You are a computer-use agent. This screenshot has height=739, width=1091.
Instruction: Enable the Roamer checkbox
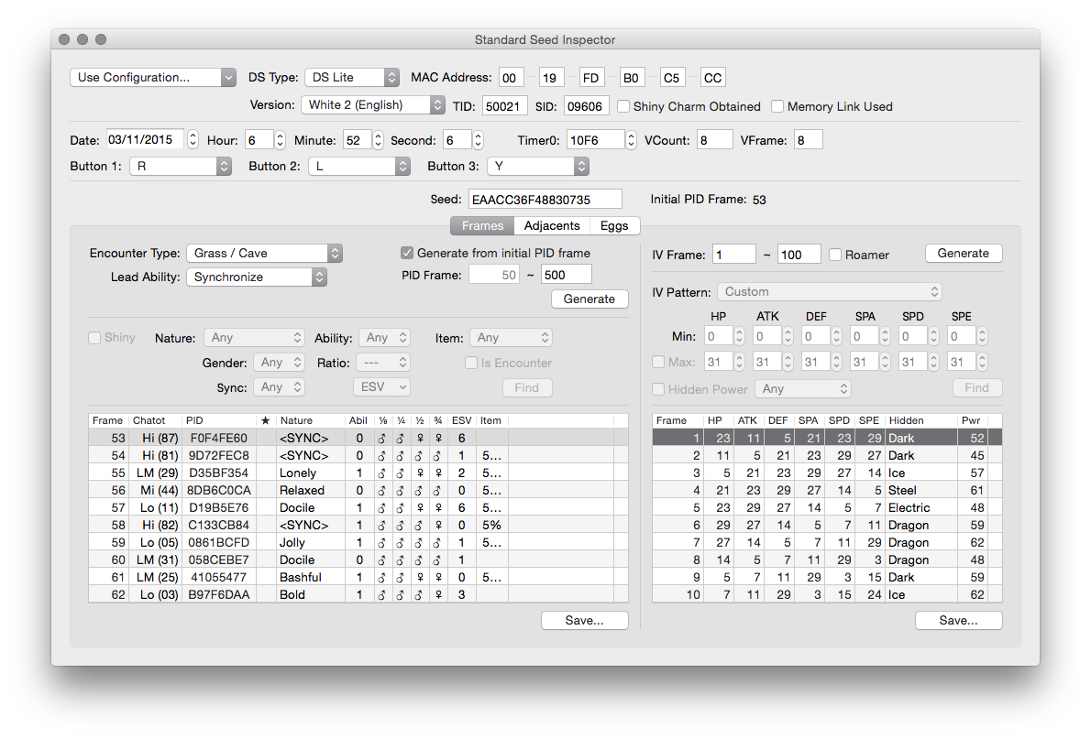[835, 255]
